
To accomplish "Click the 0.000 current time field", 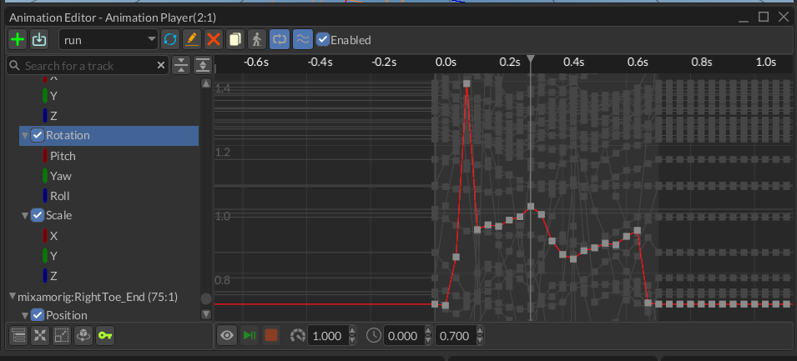I will (403, 336).
